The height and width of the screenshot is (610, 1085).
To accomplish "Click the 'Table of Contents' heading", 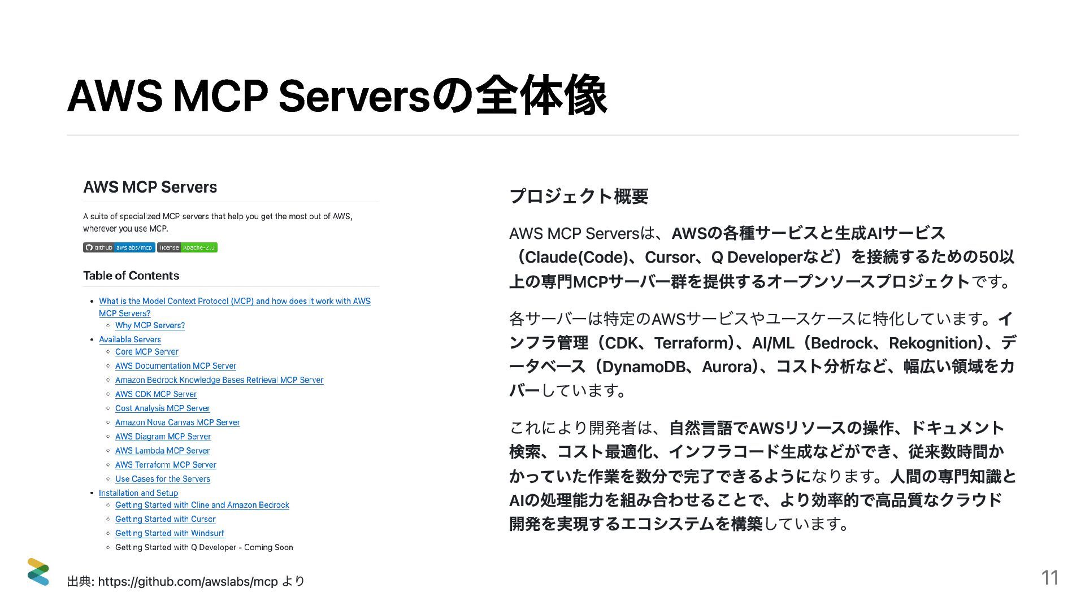I will (x=131, y=276).
